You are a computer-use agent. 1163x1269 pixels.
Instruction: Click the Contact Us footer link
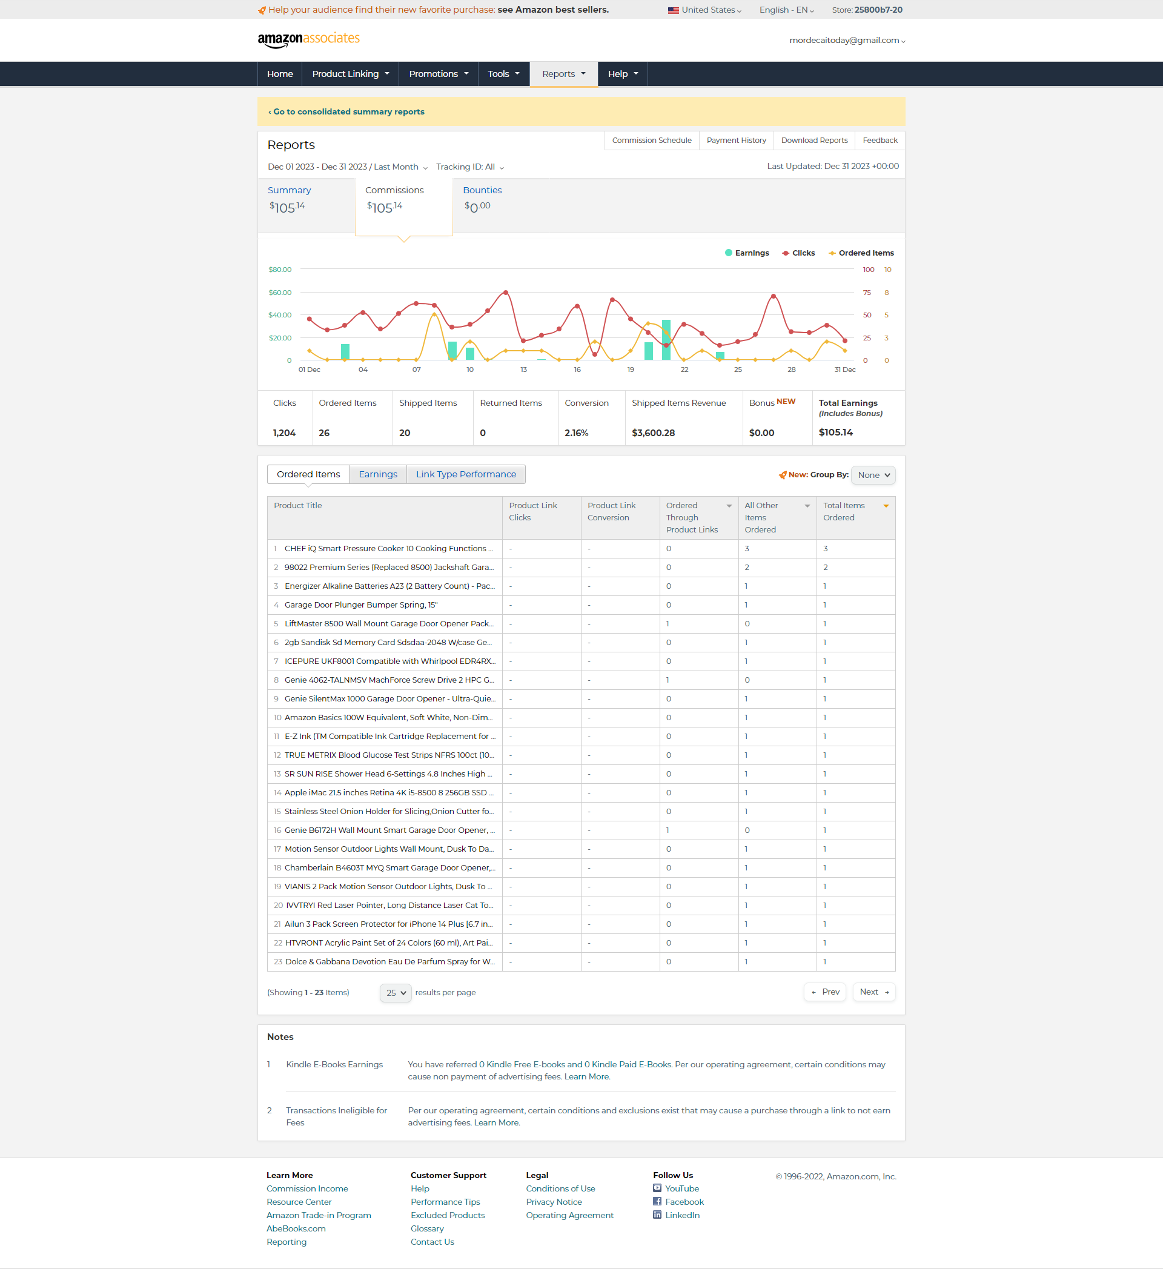pos(432,1241)
